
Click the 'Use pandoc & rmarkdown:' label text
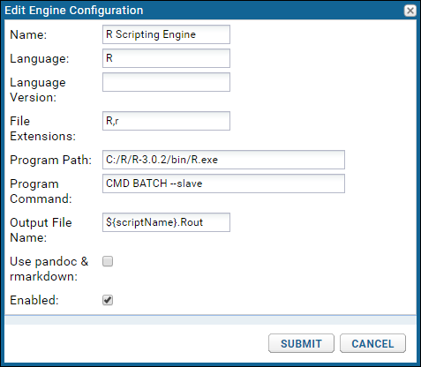coord(49,269)
